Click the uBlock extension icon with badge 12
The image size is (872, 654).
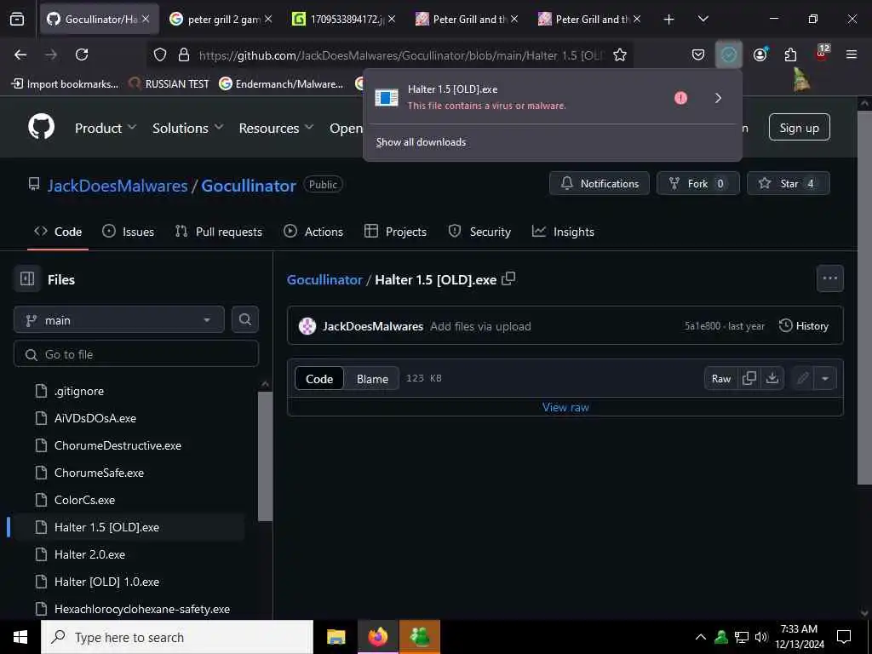pyautogui.click(x=822, y=54)
